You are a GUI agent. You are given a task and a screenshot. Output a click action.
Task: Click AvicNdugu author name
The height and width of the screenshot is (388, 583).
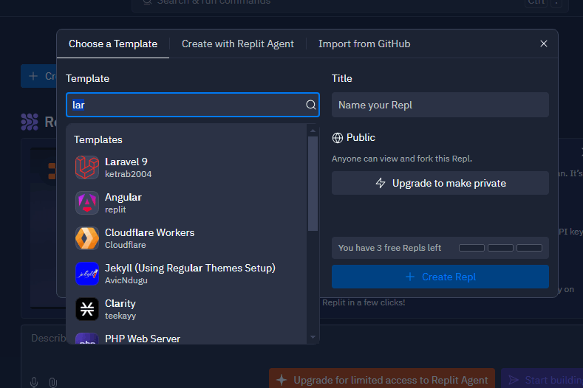pos(126,280)
